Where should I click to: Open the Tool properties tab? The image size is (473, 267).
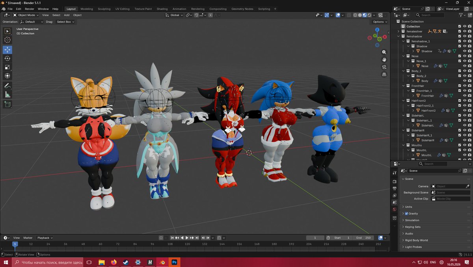(395, 173)
